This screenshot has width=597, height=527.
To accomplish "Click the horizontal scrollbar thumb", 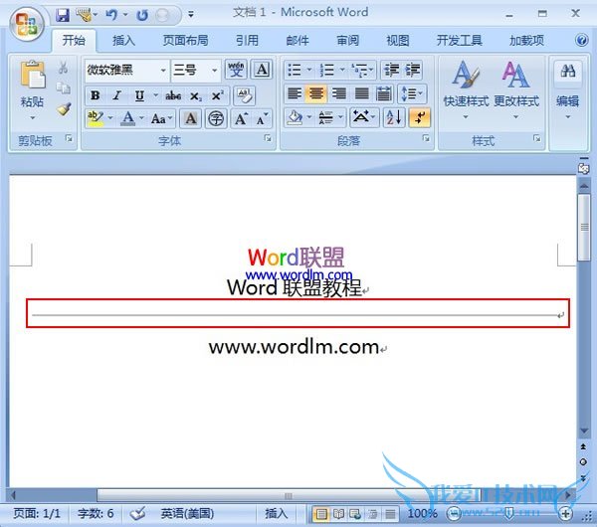I will (x=289, y=496).
